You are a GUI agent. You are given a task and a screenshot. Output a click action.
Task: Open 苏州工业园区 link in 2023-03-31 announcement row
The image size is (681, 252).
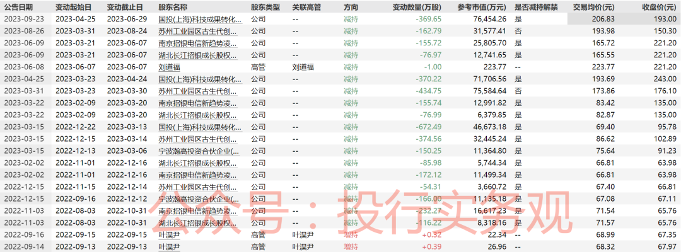point(198,91)
